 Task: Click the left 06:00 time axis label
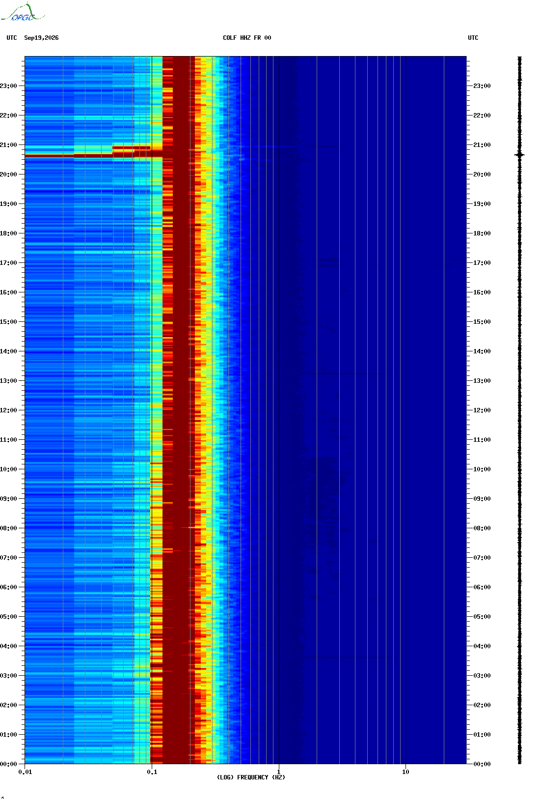coord(8,587)
